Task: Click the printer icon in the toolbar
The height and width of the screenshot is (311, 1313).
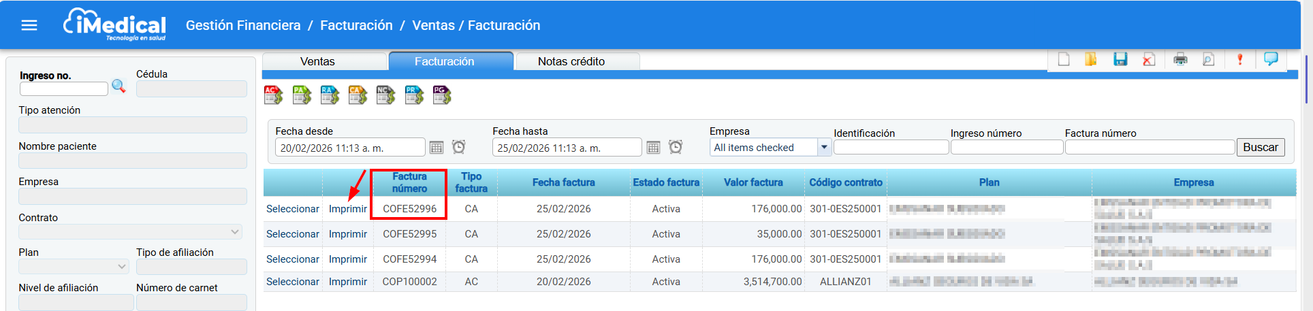Action: point(1180,60)
